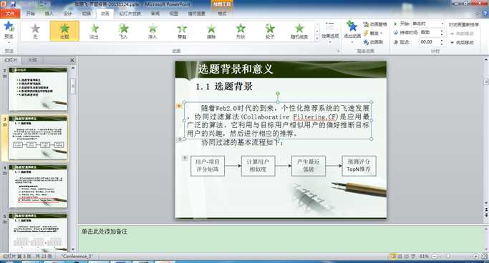Screen dimensions: 489x263
Task: Switch to the 审阅 (Review) tab
Action: click(155, 14)
